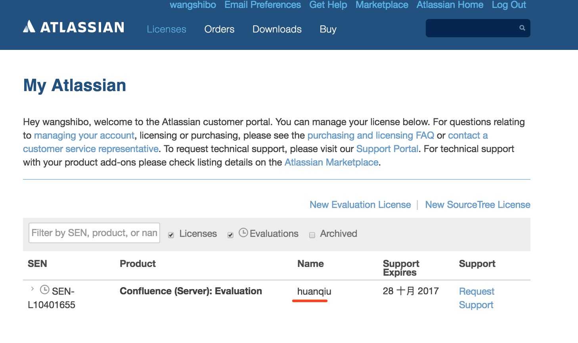Select Confluence (Server): Evaluation product text

click(191, 291)
